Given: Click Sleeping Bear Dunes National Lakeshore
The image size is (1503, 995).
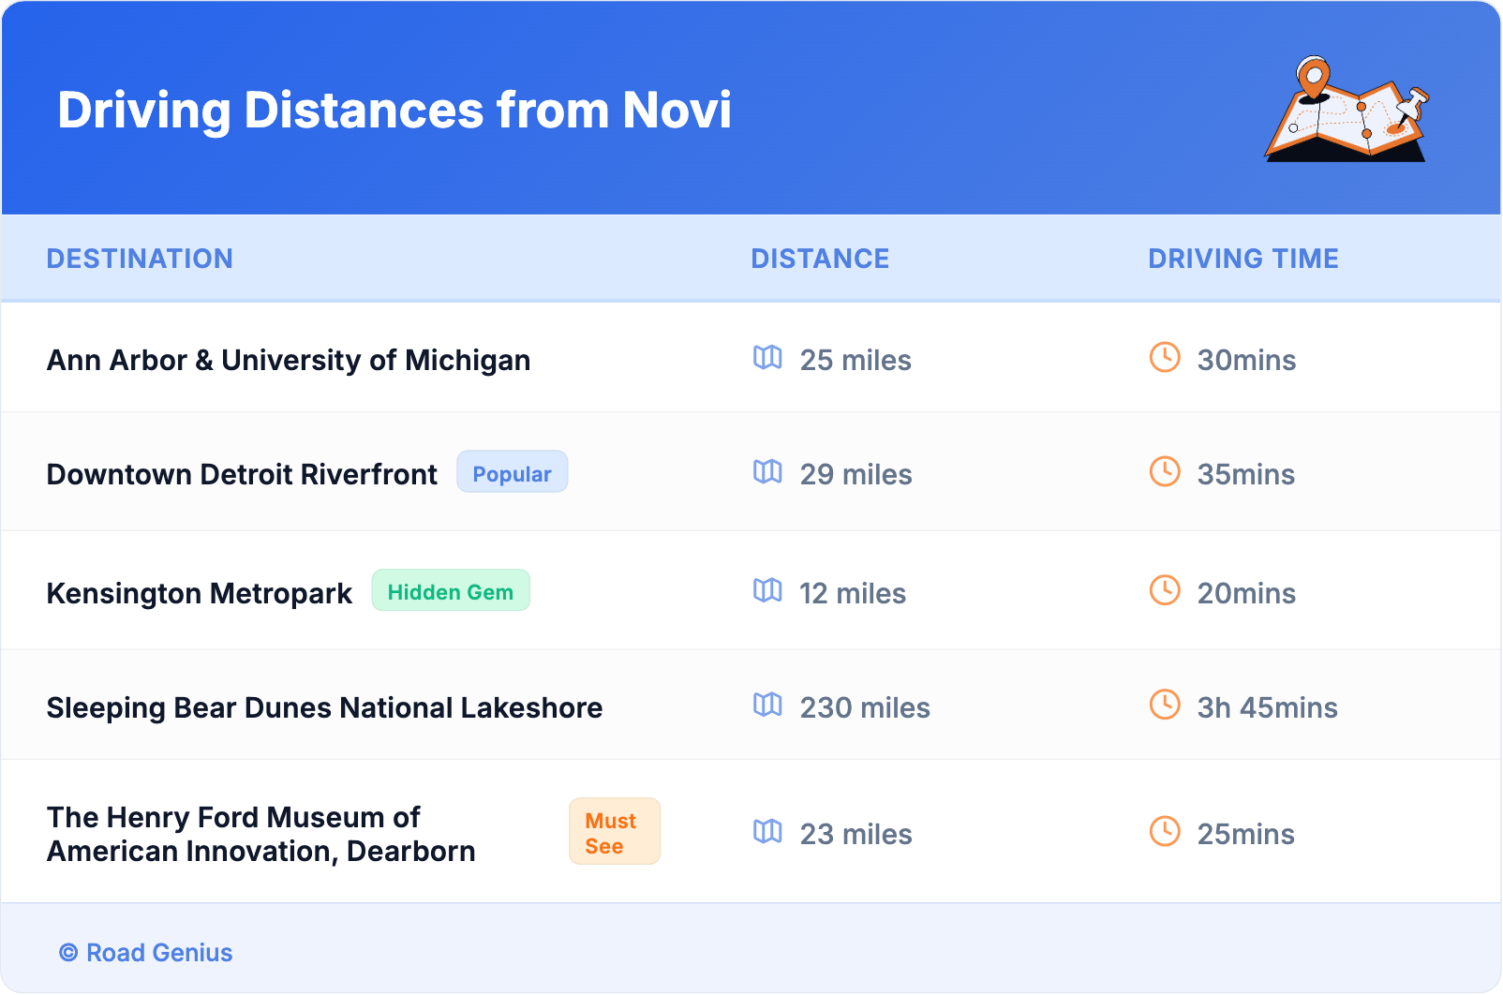Looking at the screenshot, I should [324, 707].
